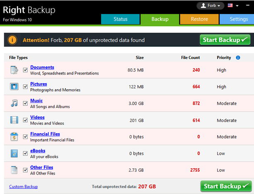The image size is (254, 194).
Task: Click the Priority column header
Action: click(224, 57)
